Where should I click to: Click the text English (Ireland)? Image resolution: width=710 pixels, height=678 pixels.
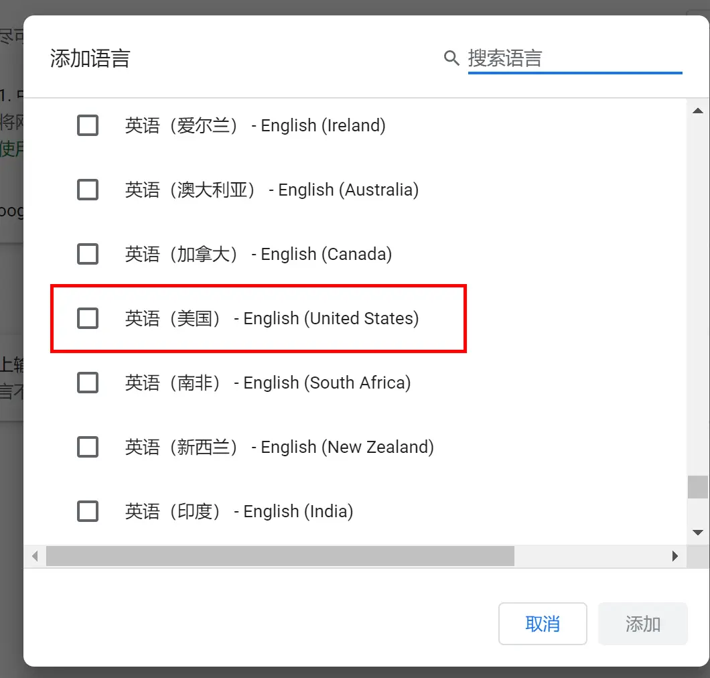324,125
